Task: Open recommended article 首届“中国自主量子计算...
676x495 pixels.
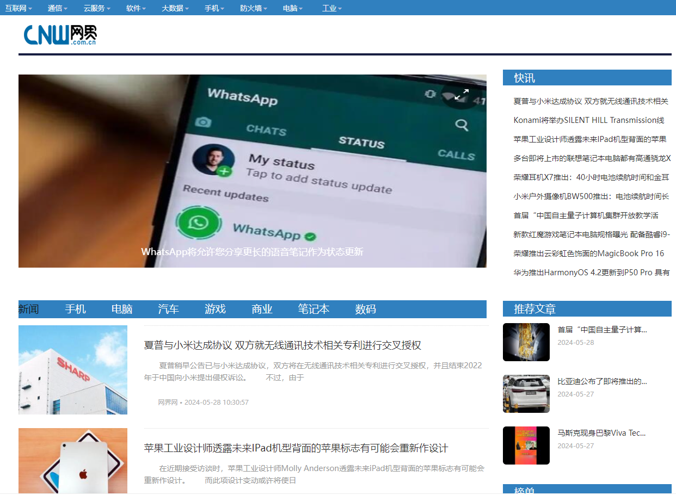Action: (602, 330)
